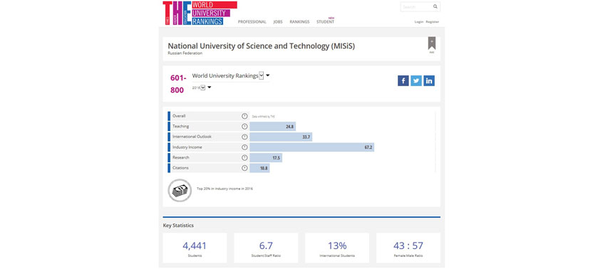Click the industry income money badge
Viewport: 603px width, 269px height.
pos(180,190)
